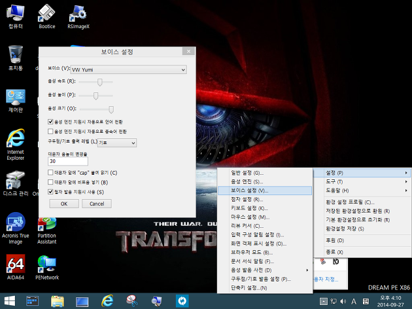
Task: Click Cancel in 보이스 설정 dialog
Action: (97, 204)
